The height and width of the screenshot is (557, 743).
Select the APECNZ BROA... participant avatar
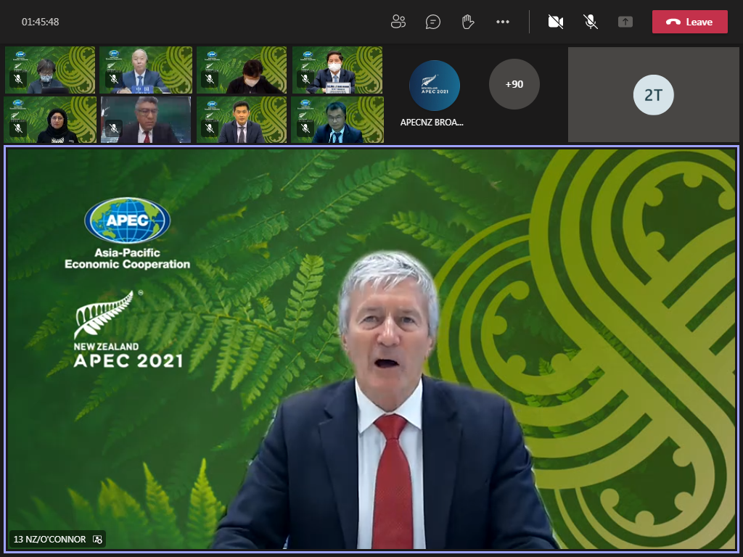435,86
